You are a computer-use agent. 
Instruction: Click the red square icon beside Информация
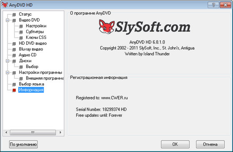coord(14,90)
